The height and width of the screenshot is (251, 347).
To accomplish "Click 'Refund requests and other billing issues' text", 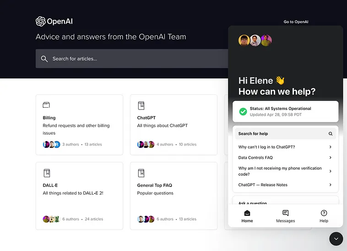I will (76, 129).
